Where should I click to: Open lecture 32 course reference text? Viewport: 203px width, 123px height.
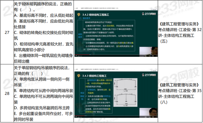pos(180,30)
